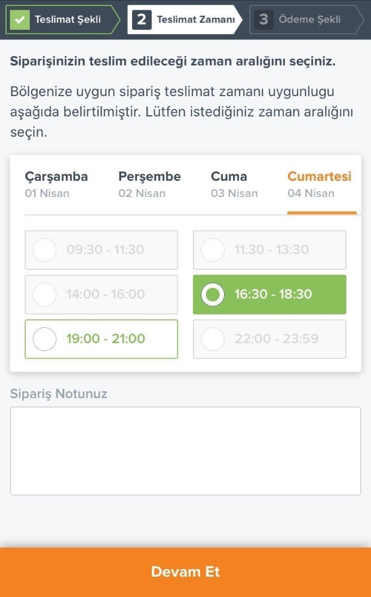Viewport: 371px width, 597px height.
Task: Select the 09:30 - 11:30 time slot
Action: click(x=101, y=250)
